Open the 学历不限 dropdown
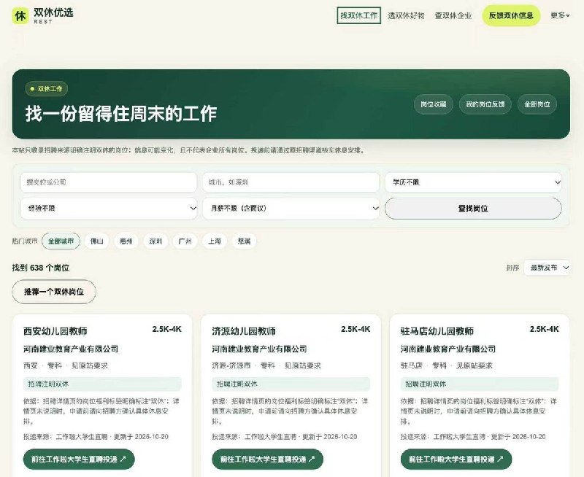This screenshot has width=584, height=477. tap(473, 182)
